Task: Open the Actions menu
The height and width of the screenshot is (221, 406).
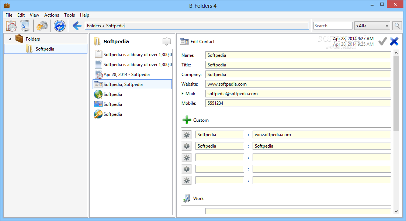Action: coord(52,15)
